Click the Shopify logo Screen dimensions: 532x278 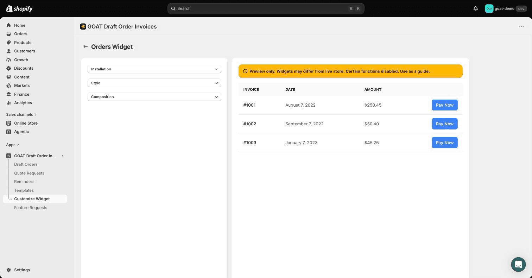[19, 8]
